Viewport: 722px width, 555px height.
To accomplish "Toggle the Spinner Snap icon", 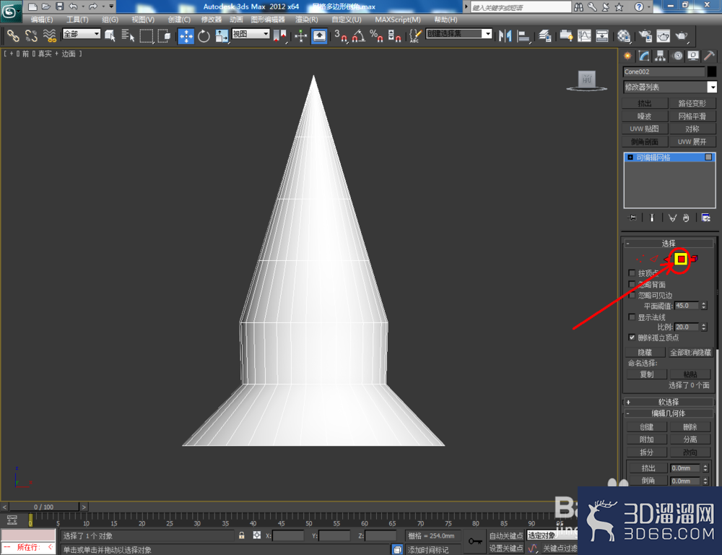I will coord(394,36).
